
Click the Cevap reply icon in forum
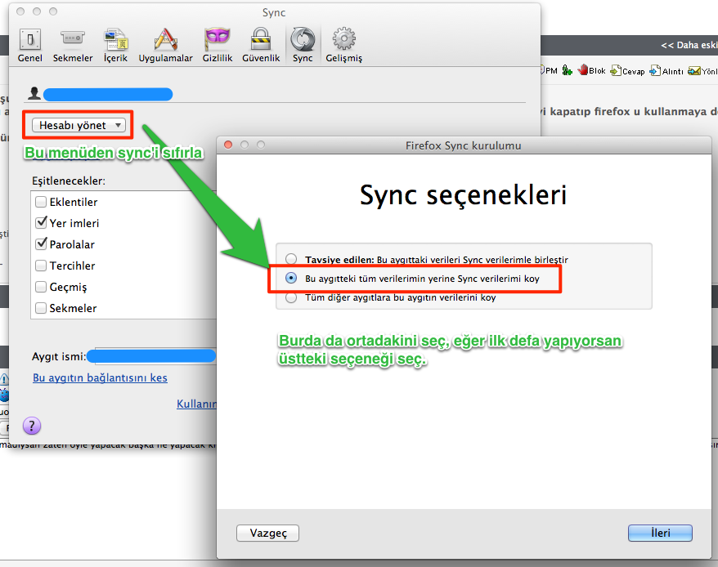(616, 70)
